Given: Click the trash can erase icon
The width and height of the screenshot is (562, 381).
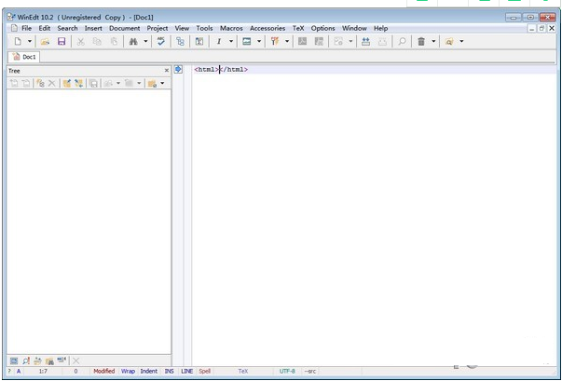Looking at the screenshot, I should 421,42.
